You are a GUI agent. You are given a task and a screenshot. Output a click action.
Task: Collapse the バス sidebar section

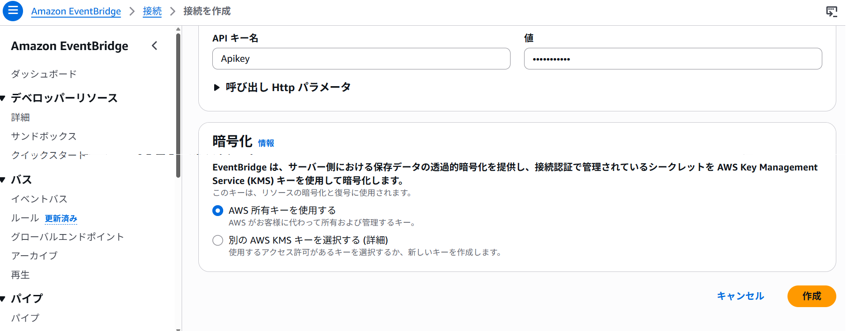tap(3, 180)
